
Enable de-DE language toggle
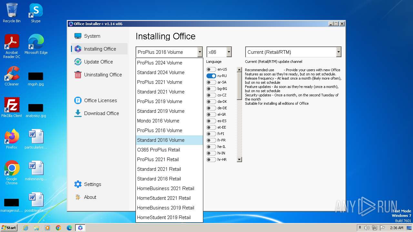click(211, 108)
